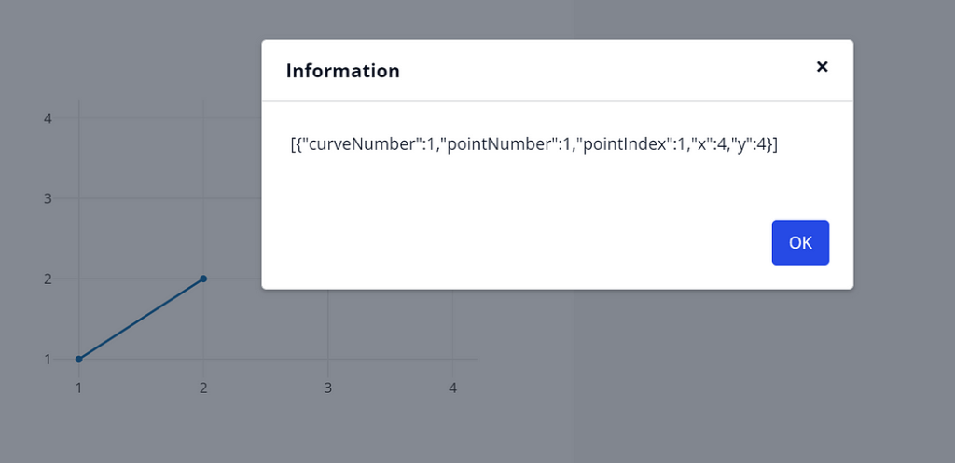Screen dimensions: 955x463
Task: Click y-axis tick label 4
Action: coord(48,118)
